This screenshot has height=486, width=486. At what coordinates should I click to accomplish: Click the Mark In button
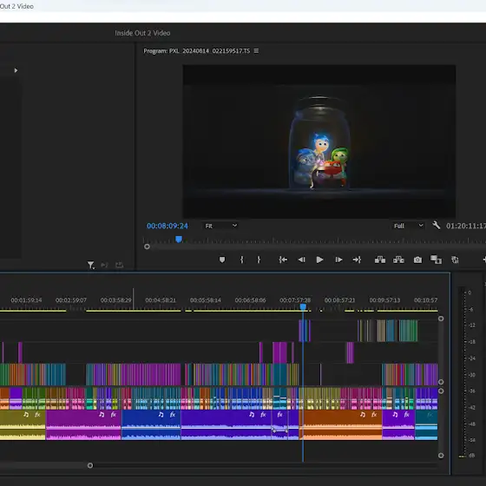click(242, 259)
